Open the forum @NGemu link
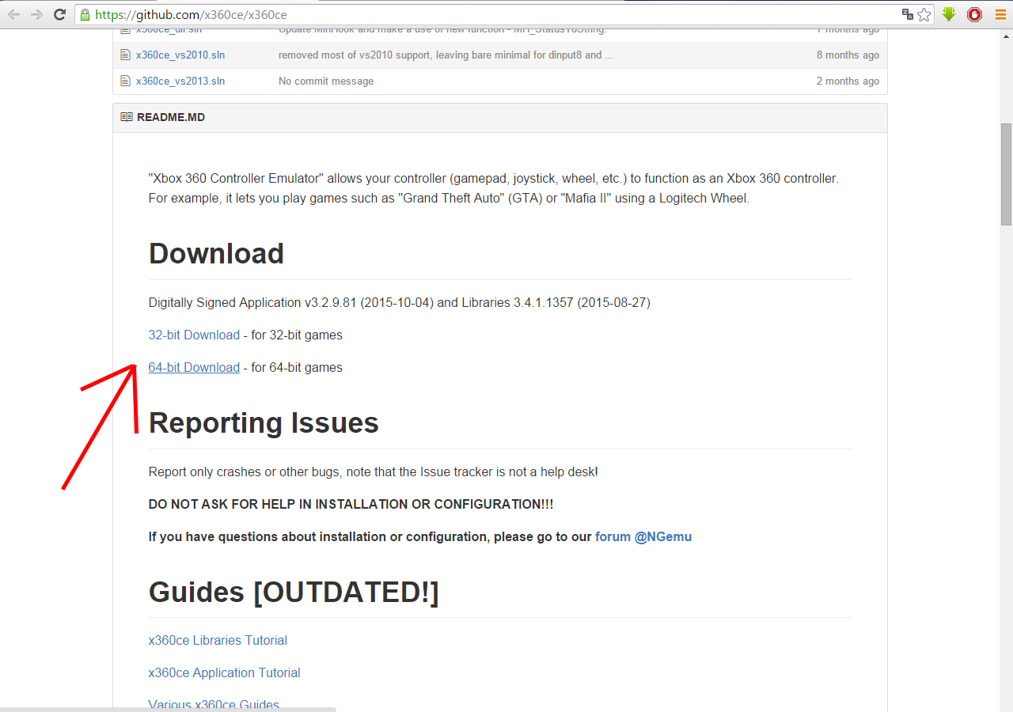 [x=643, y=536]
